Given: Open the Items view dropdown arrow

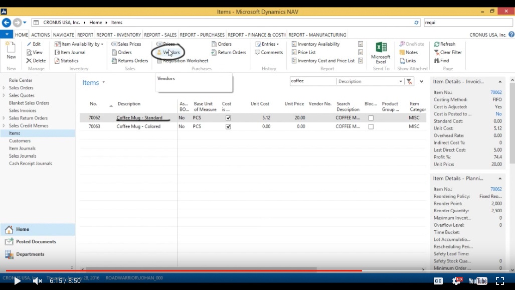Looking at the screenshot, I should pyautogui.click(x=103, y=82).
